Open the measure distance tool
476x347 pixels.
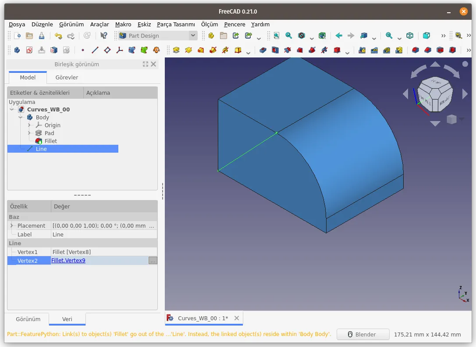pos(459,36)
